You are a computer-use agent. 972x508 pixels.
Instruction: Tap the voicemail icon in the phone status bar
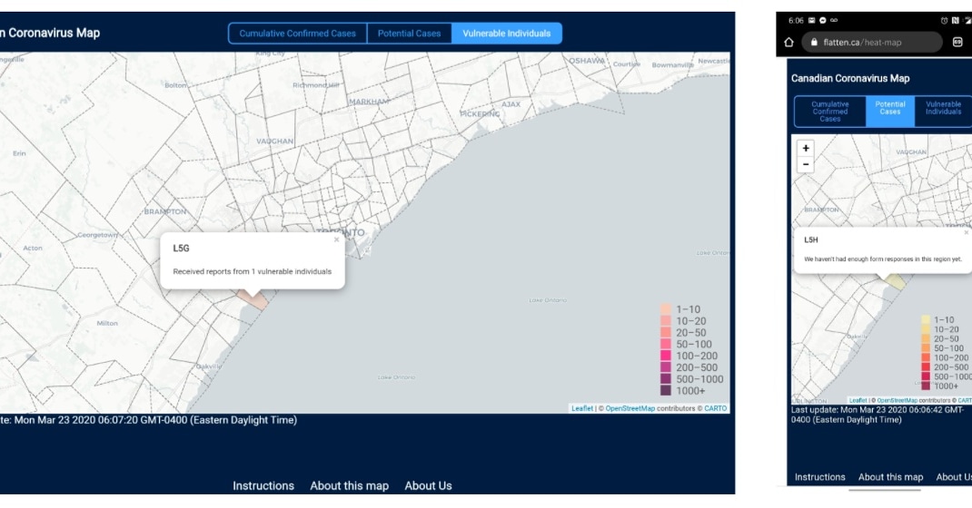[x=834, y=21]
